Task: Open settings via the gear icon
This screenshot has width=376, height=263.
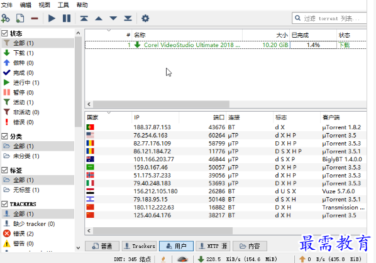Action: click(x=145, y=18)
